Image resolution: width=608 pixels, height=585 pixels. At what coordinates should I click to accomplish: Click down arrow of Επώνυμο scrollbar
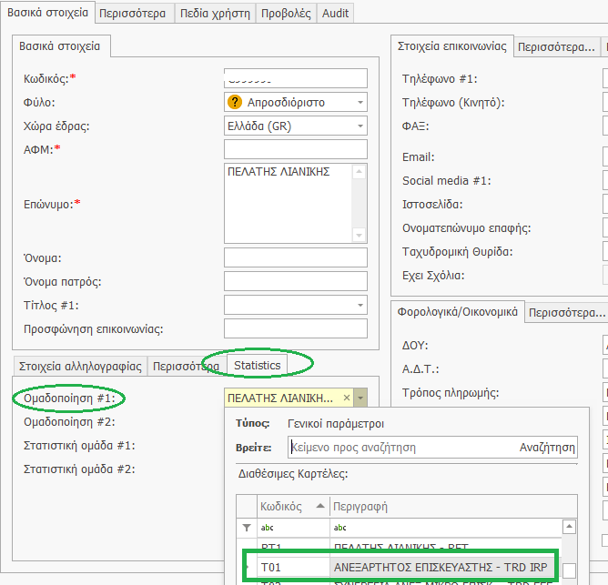359,235
